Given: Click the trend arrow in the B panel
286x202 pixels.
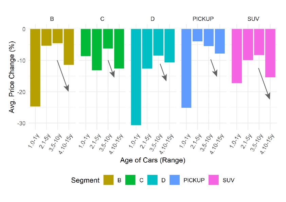Looking at the screenshot, I should 63,76.
